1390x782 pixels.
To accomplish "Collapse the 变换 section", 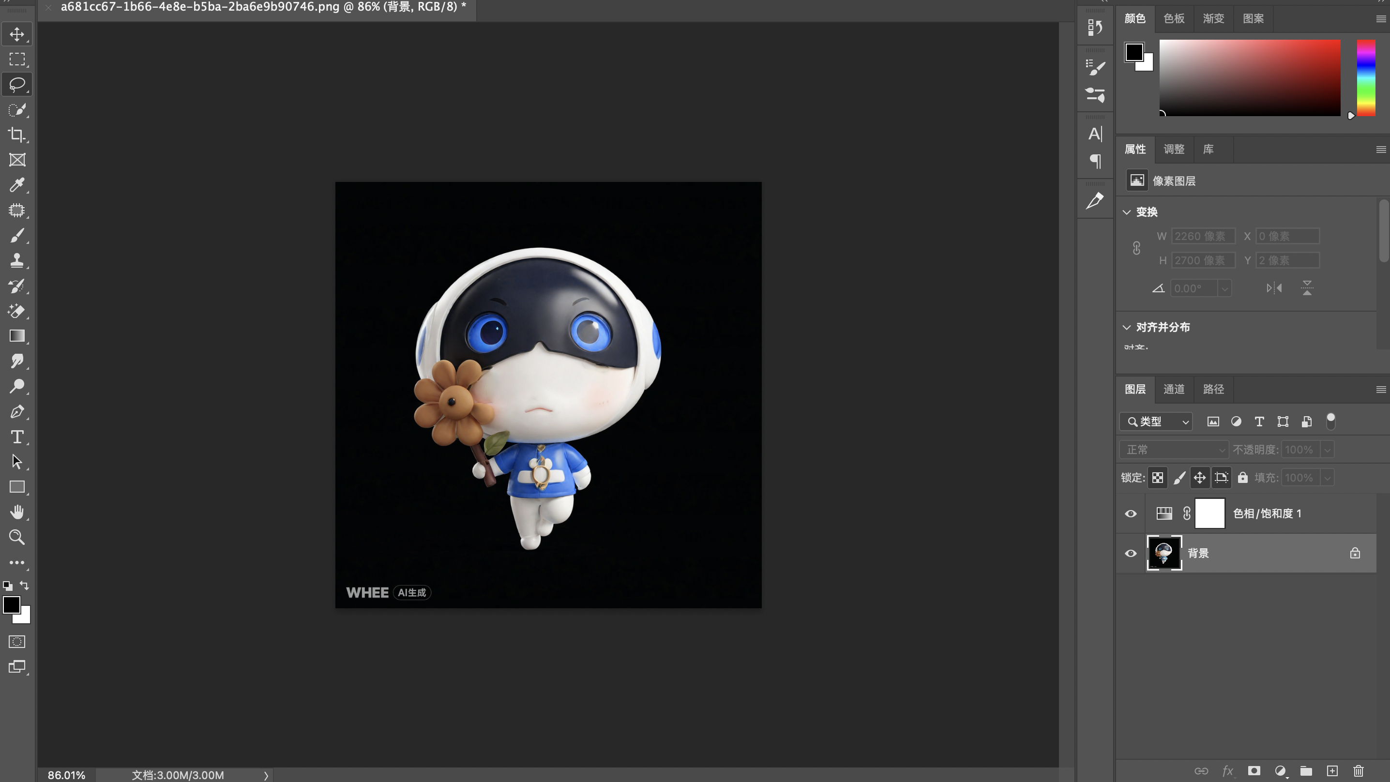I will click(x=1127, y=212).
